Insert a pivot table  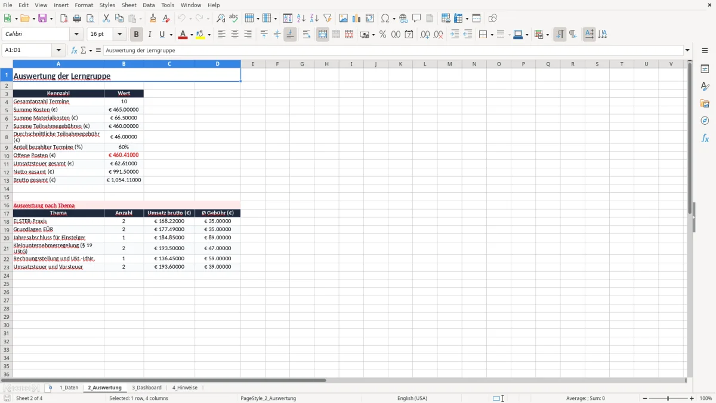pos(370,19)
